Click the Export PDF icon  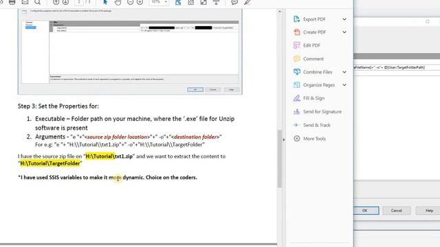(296, 19)
